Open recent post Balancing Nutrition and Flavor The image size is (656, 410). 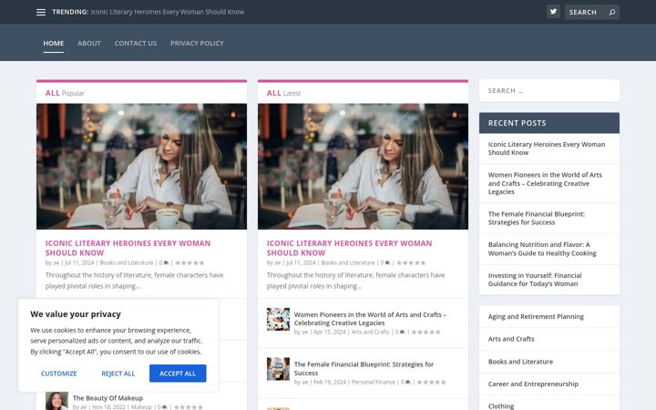click(542, 249)
